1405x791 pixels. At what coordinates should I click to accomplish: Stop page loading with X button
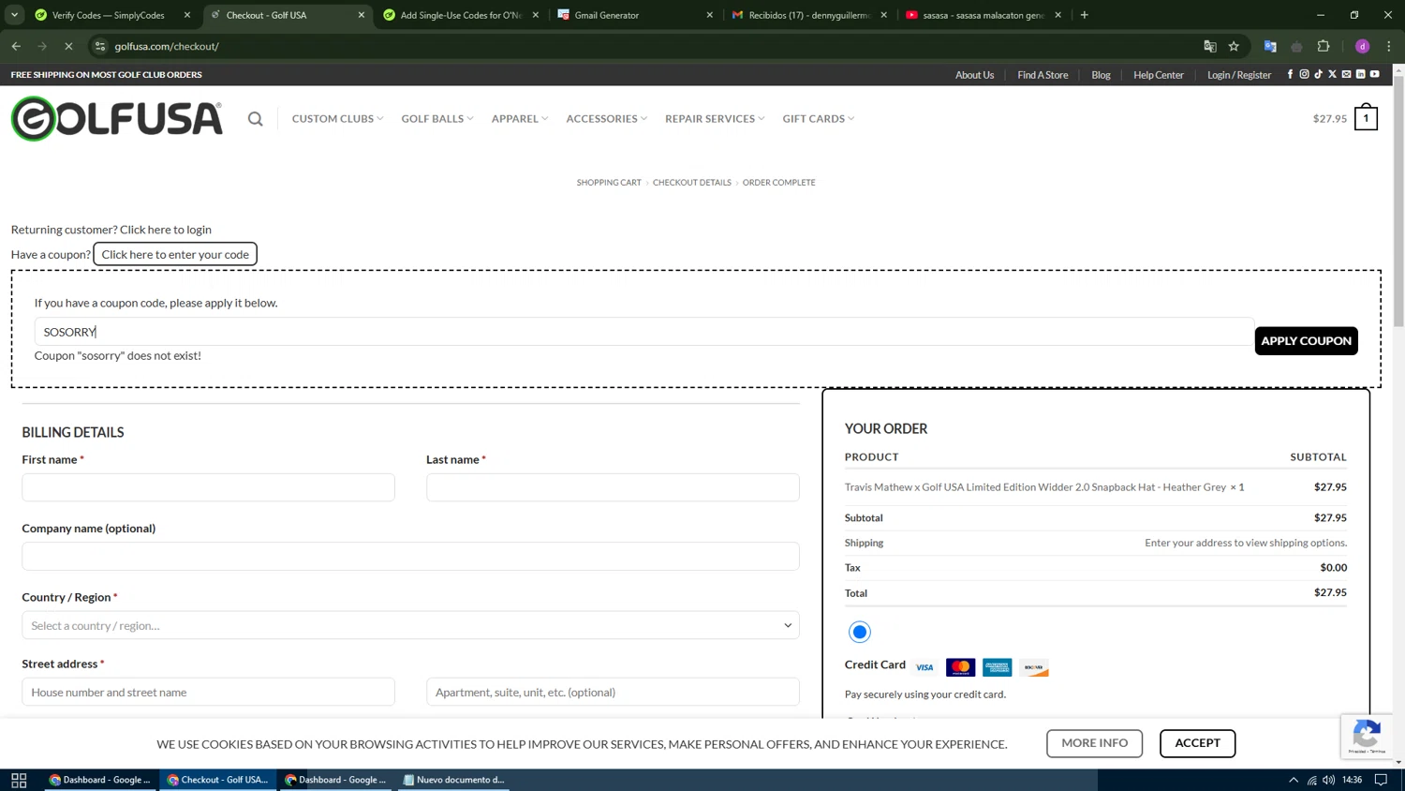pos(68,46)
